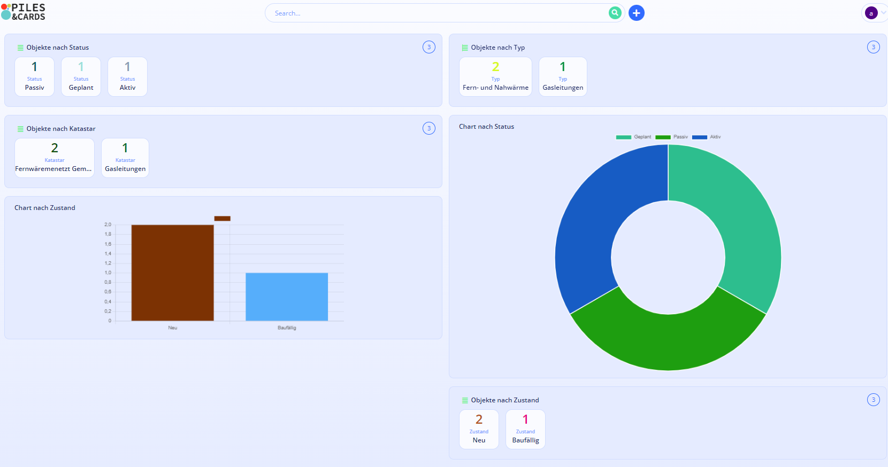Open the Zustand Neu card
Image resolution: width=888 pixels, height=467 pixels.
tap(479, 429)
